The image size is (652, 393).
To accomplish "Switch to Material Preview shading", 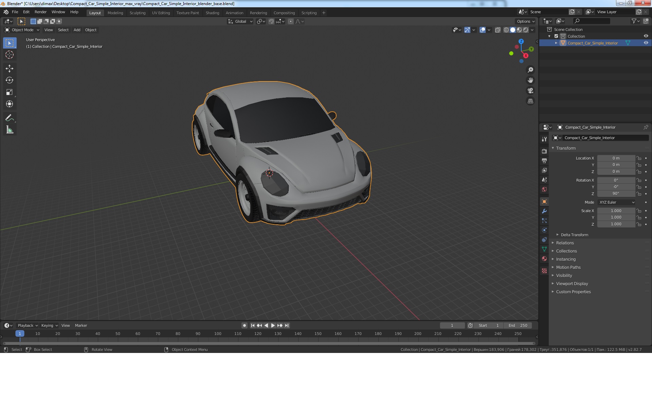I will (x=519, y=30).
